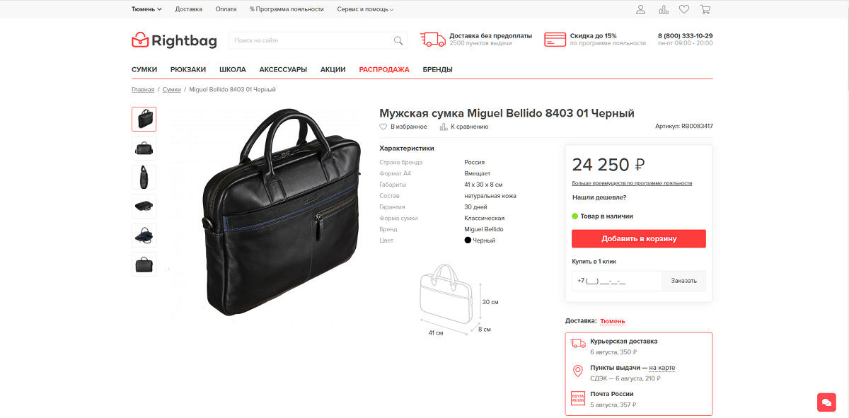Select the second bag thumbnail image
The image size is (849, 418).
pyautogui.click(x=144, y=148)
